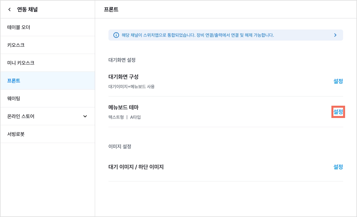Select 키오스크 channel menu item
The height and width of the screenshot is (217, 357).
[x=48, y=45]
